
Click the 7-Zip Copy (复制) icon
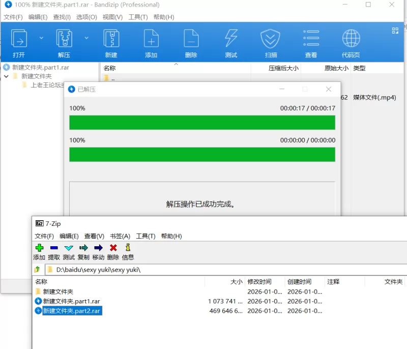pos(83,248)
